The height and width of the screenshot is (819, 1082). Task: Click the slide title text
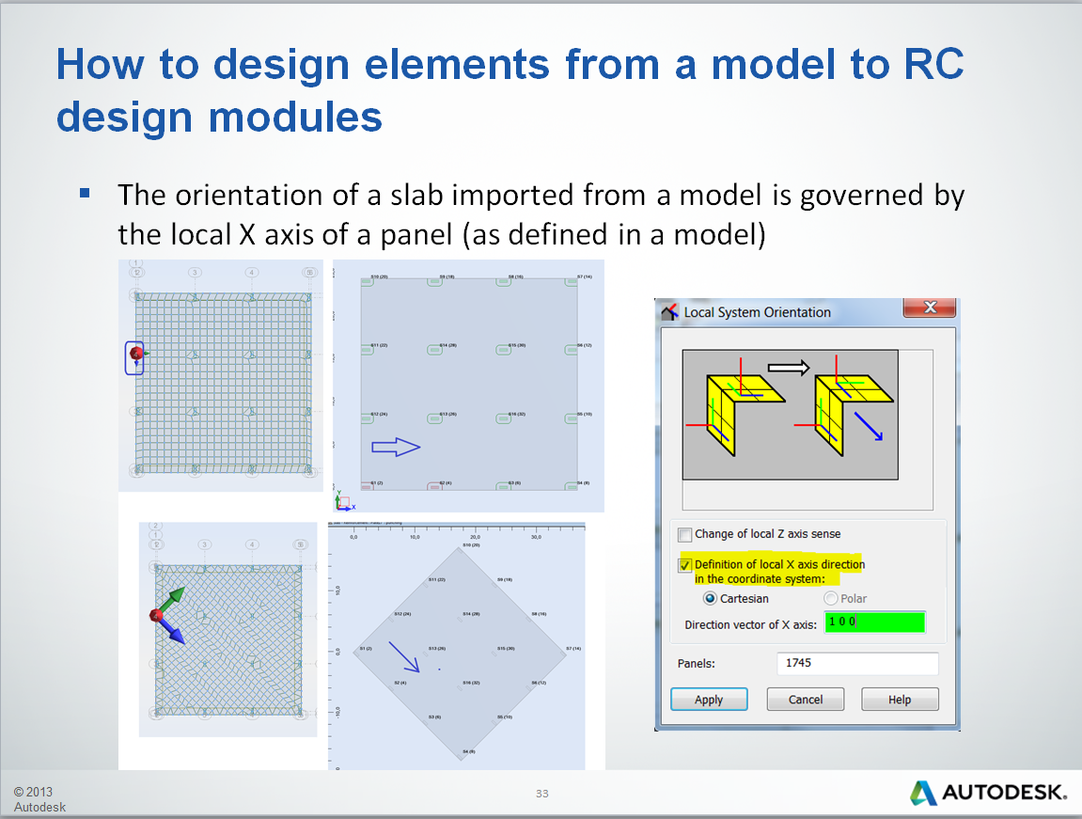510,89
